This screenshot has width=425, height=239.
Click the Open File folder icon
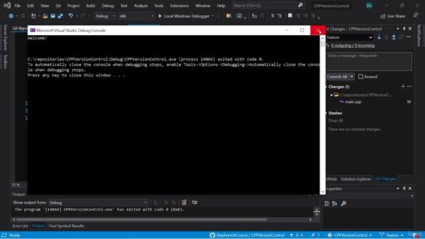[45, 16]
